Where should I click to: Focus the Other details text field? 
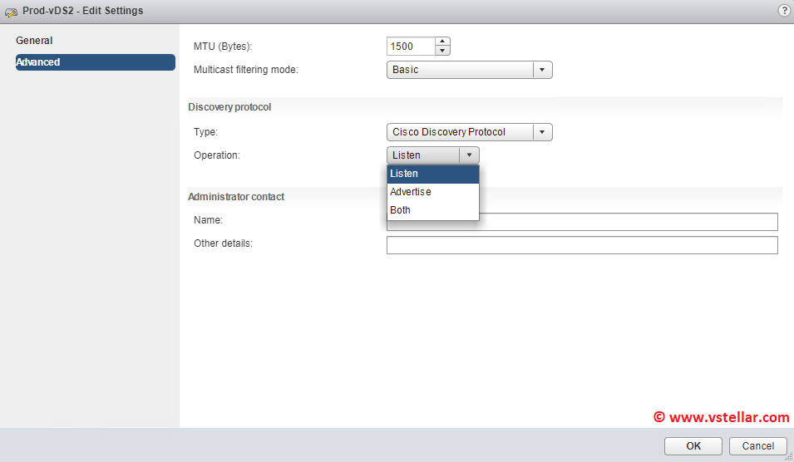(582, 245)
